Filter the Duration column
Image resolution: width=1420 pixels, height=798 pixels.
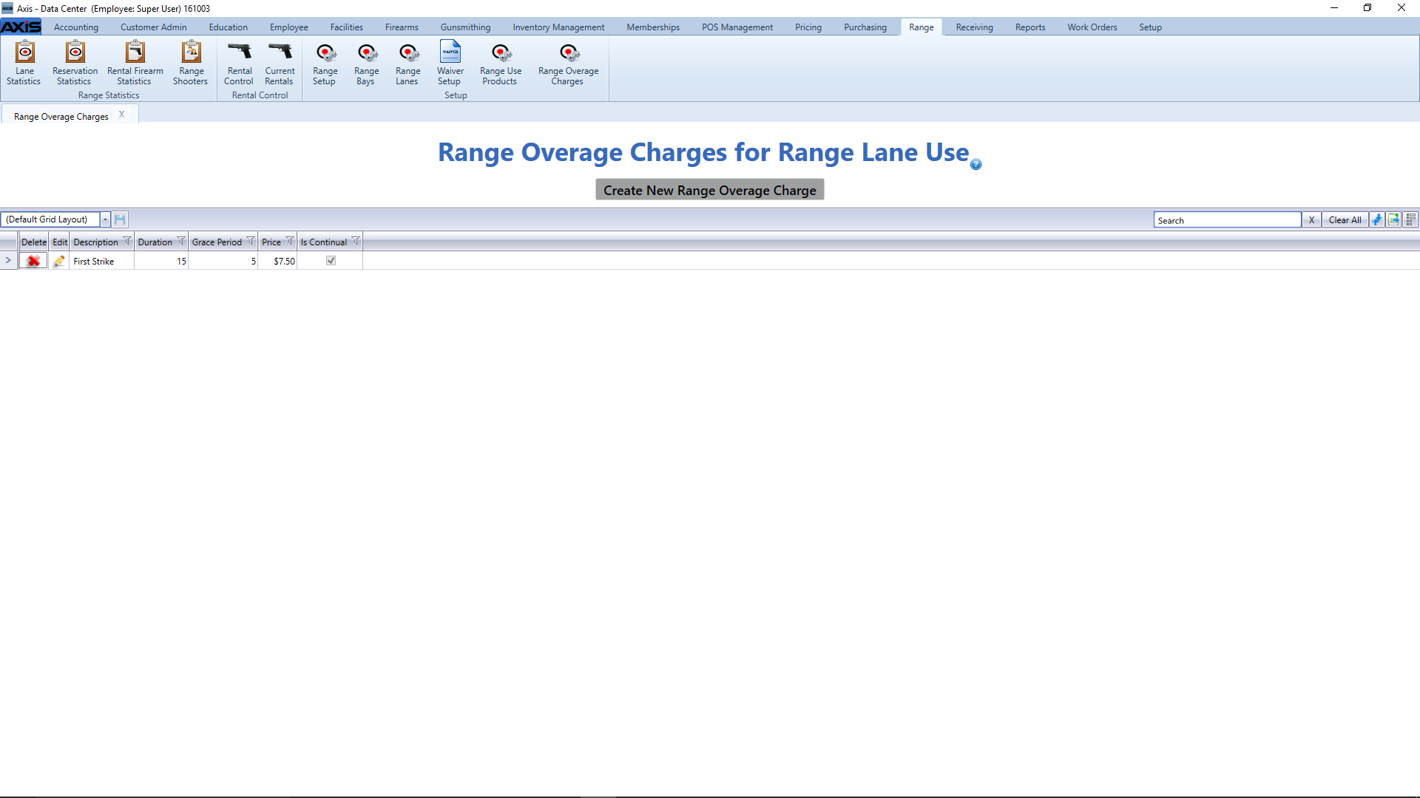[x=181, y=241]
